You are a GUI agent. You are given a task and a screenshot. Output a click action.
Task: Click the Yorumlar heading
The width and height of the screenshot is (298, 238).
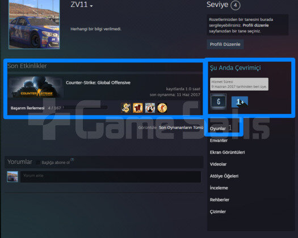click(20, 162)
